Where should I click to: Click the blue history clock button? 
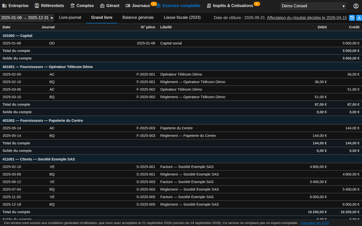tap(352, 18)
